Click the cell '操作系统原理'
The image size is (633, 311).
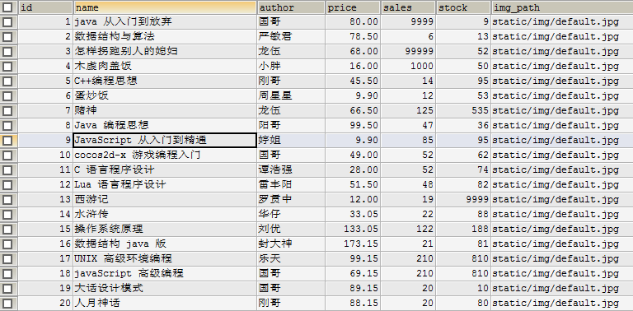tap(165, 229)
